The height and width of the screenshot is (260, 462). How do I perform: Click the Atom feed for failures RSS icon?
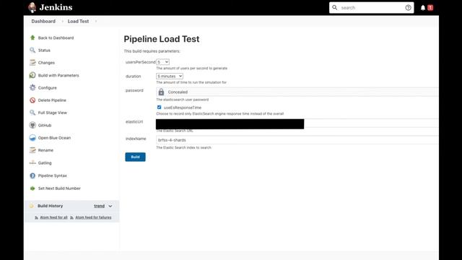coord(71,217)
